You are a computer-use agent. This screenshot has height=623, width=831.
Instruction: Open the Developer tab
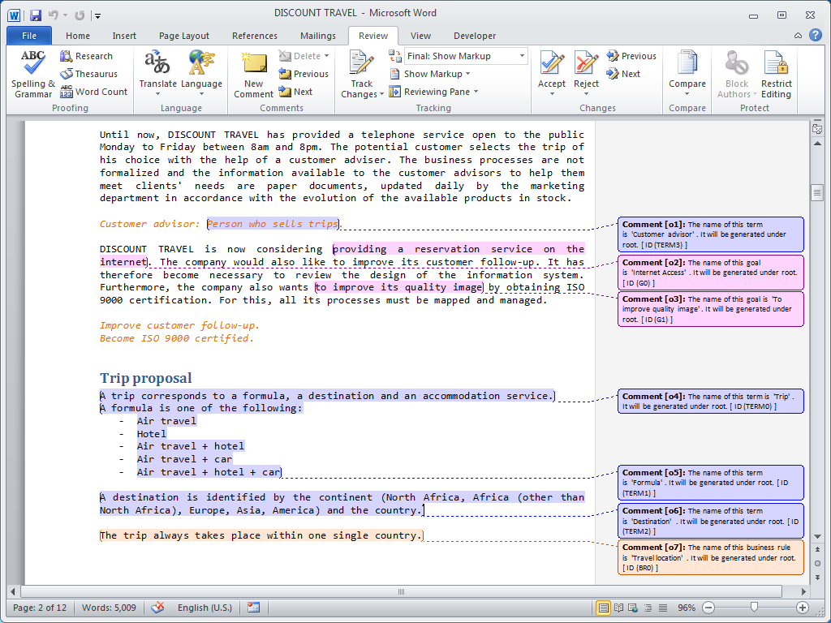click(475, 36)
